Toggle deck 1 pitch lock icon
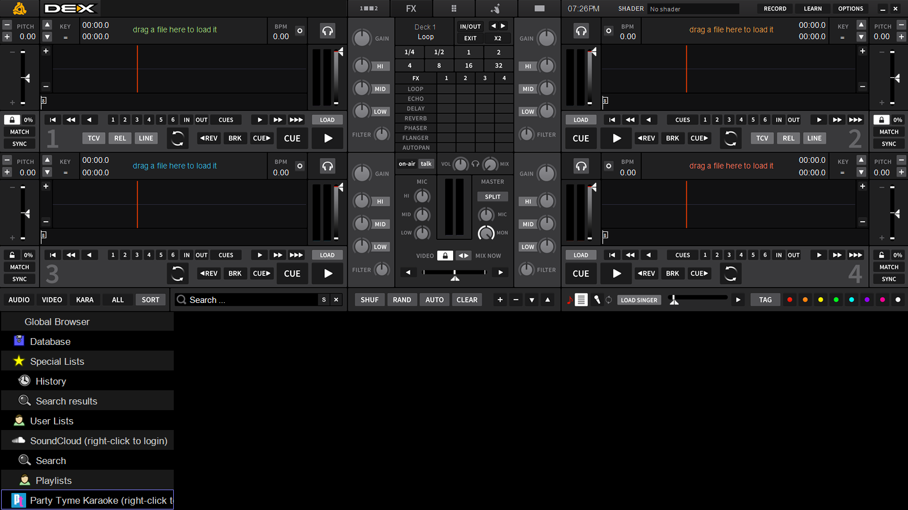This screenshot has height=510, width=908. click(12, 120)
